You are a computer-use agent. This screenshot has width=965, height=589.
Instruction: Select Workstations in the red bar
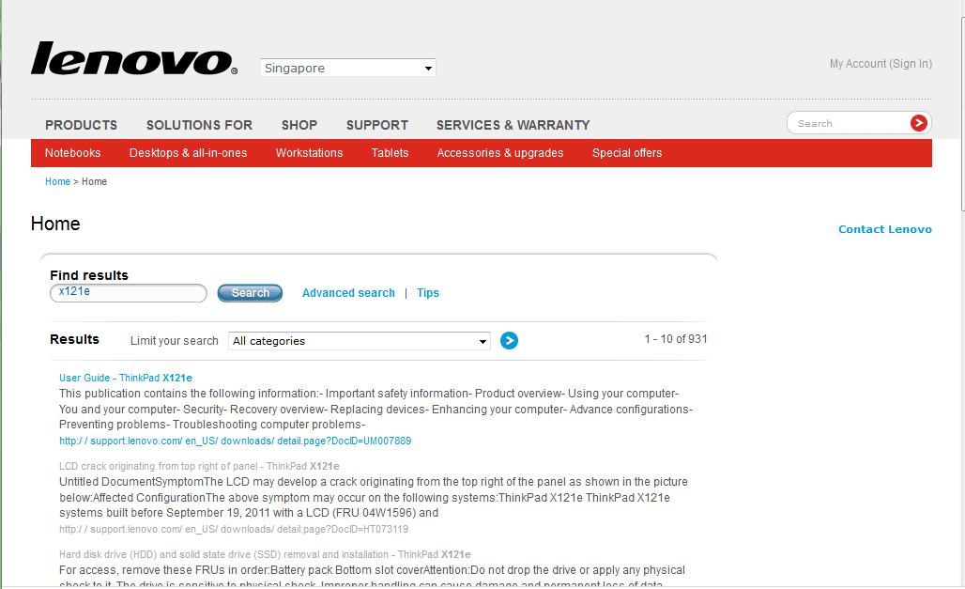tap(309, 153)
